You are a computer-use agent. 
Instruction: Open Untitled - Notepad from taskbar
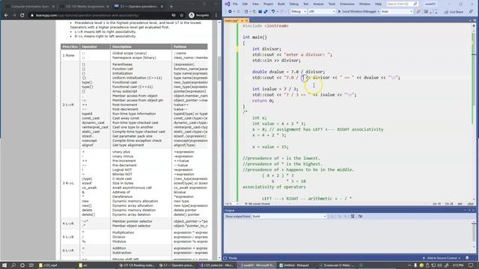pos(296,265)
